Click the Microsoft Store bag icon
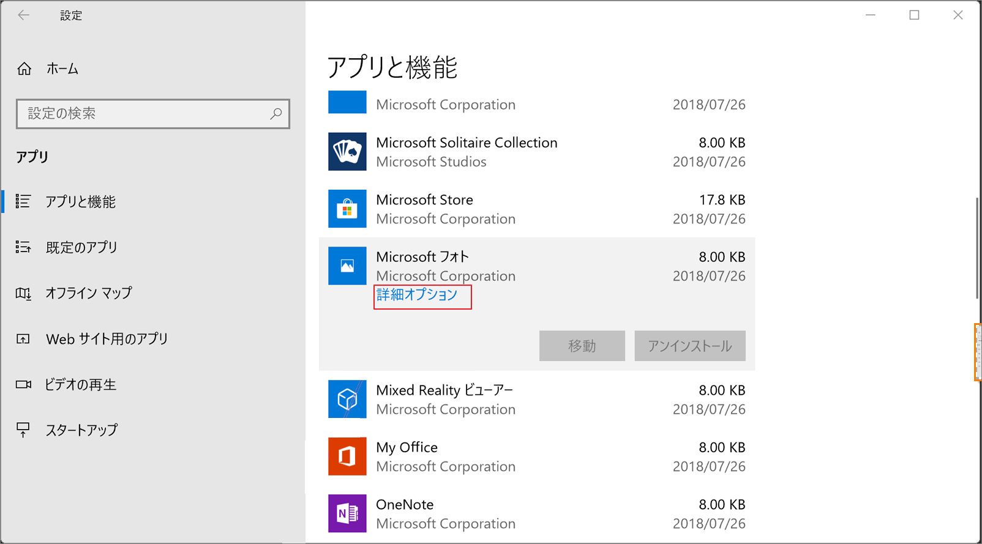The width and height of the screenshot is (982, 544). click(347, 209)
